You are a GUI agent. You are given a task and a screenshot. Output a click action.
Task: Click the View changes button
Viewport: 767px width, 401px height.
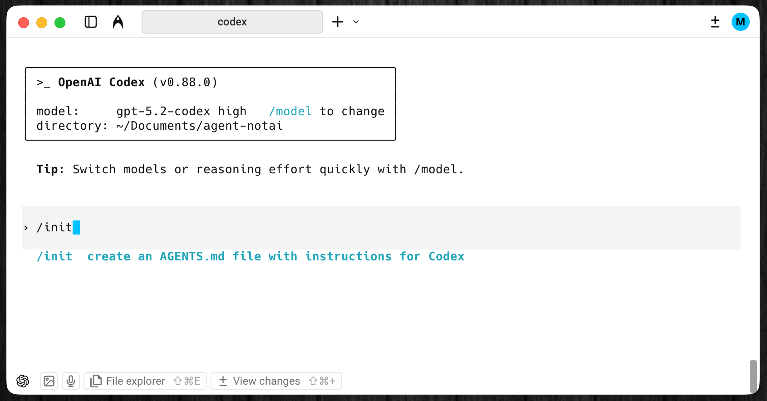coord(276,381)
